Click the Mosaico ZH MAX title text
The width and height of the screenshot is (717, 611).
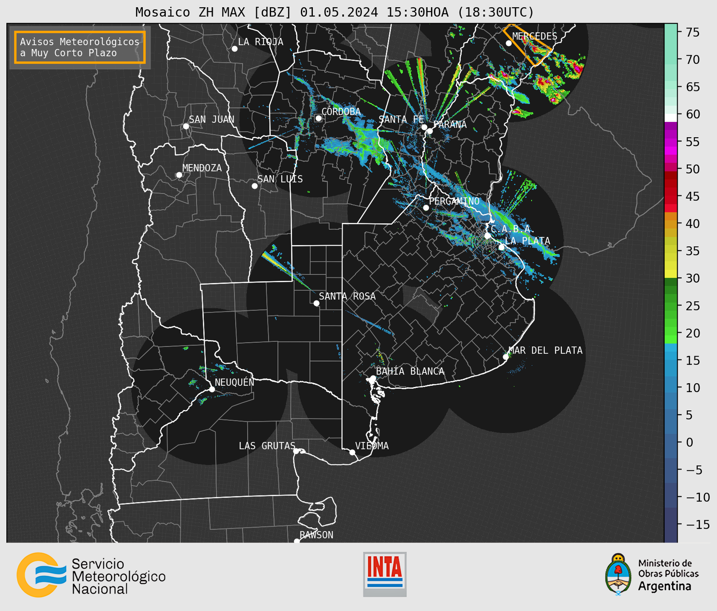click(x=334, y=12)
